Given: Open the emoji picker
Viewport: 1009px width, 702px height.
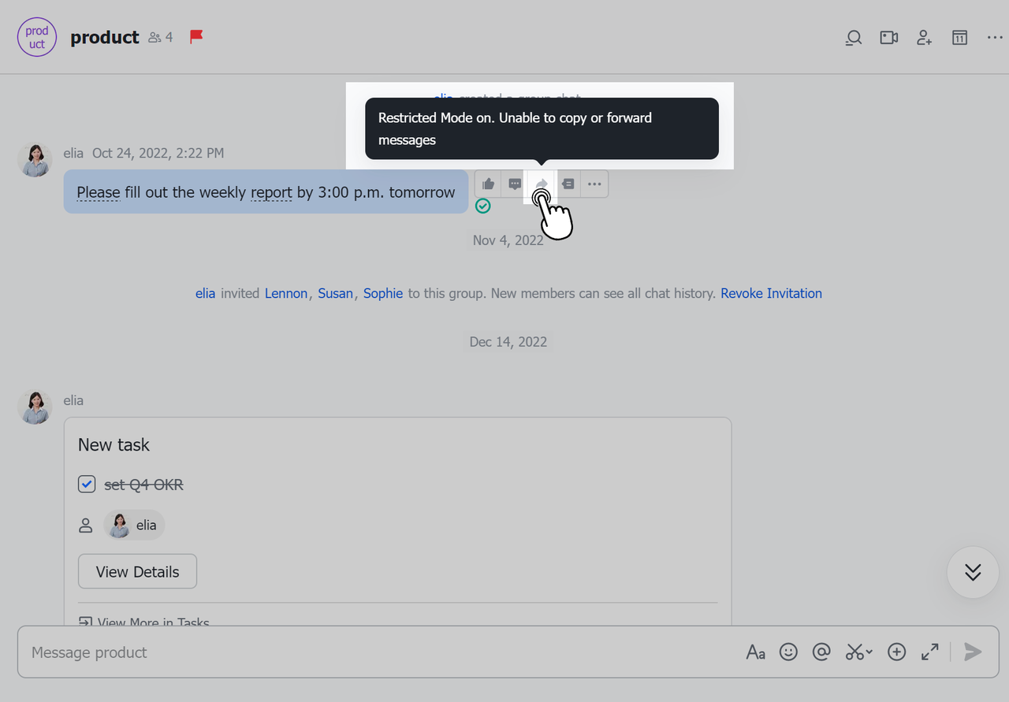Looking at the screenshot, I should tap(788, 652).
